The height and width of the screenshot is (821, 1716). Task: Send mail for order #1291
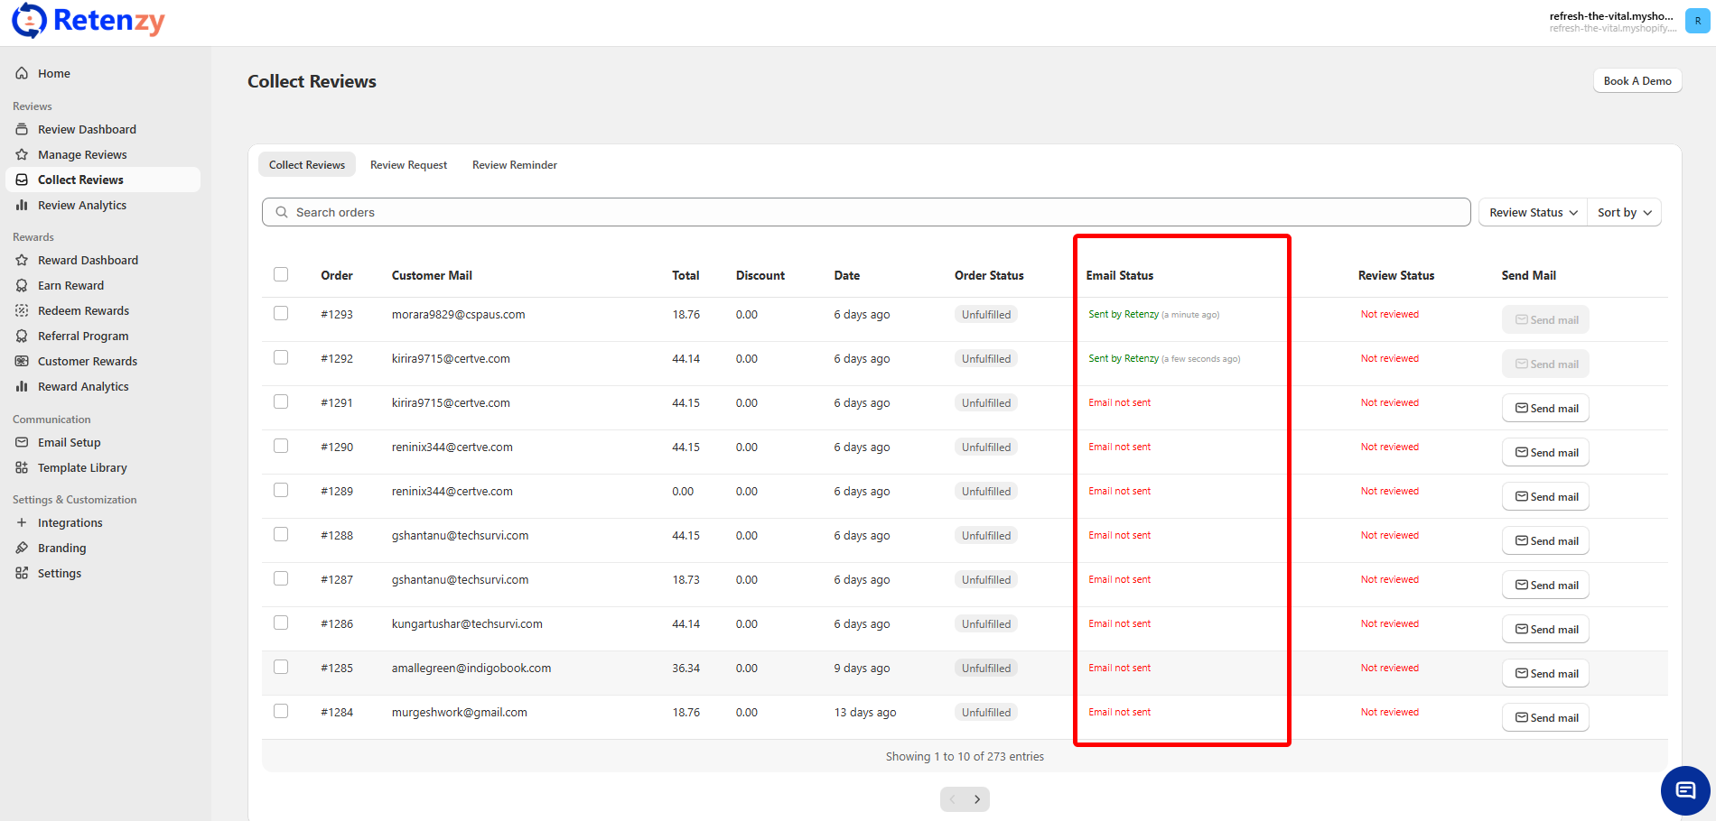click(1545, 408)
